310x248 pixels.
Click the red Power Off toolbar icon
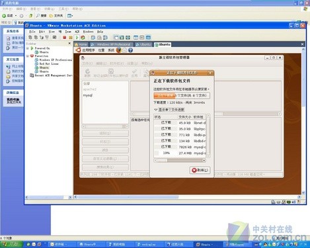(x=65, y=38)
